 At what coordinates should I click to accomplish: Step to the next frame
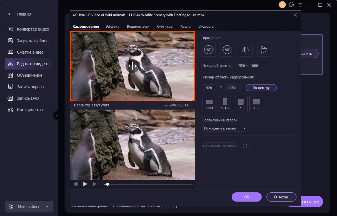point(94,184)
